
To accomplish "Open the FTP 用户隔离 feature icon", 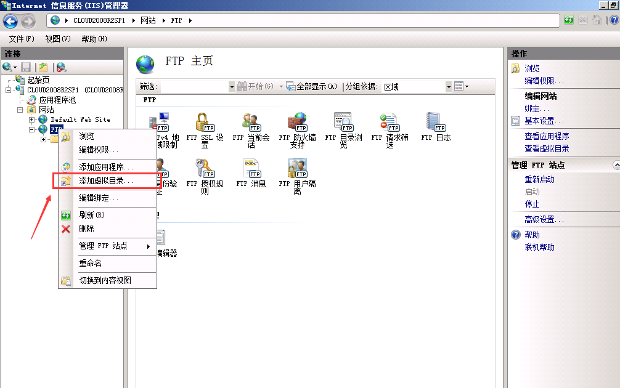I will point(297,176).
